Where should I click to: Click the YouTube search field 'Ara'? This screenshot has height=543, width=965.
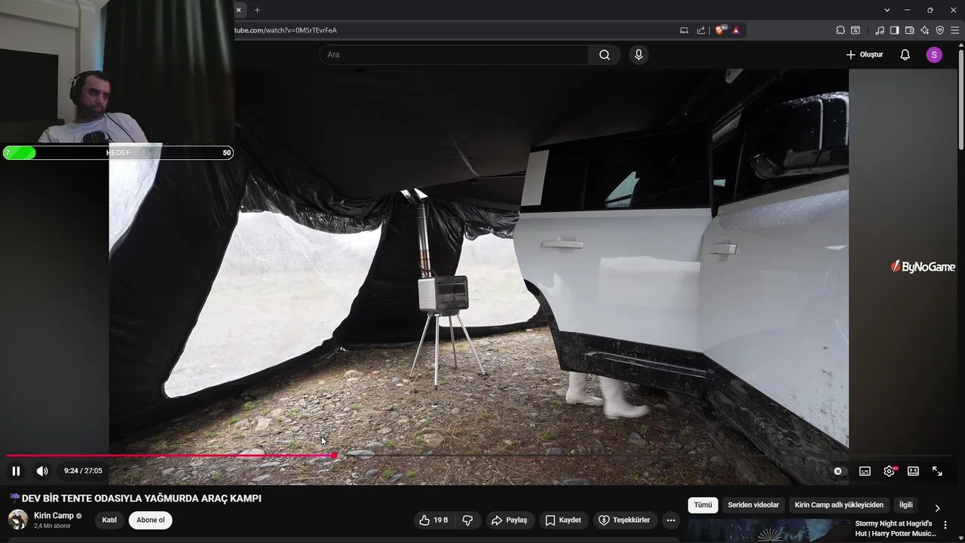coord(454,54)
